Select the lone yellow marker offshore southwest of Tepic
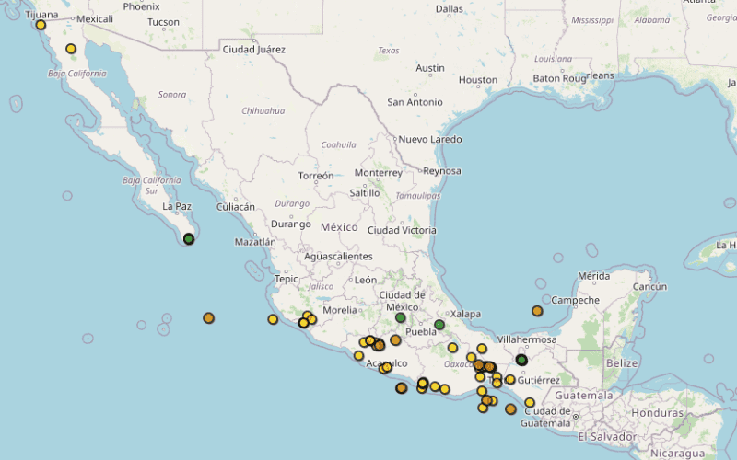The image size is (737, 460). pos(273,319)
